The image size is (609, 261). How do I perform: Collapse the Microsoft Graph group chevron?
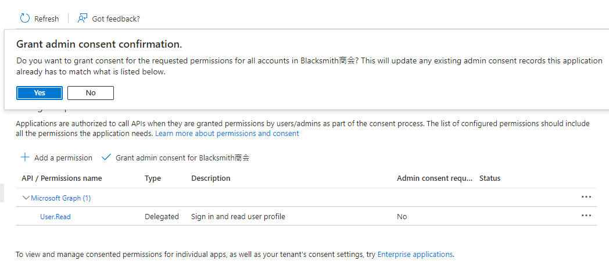tap(26, 198)
